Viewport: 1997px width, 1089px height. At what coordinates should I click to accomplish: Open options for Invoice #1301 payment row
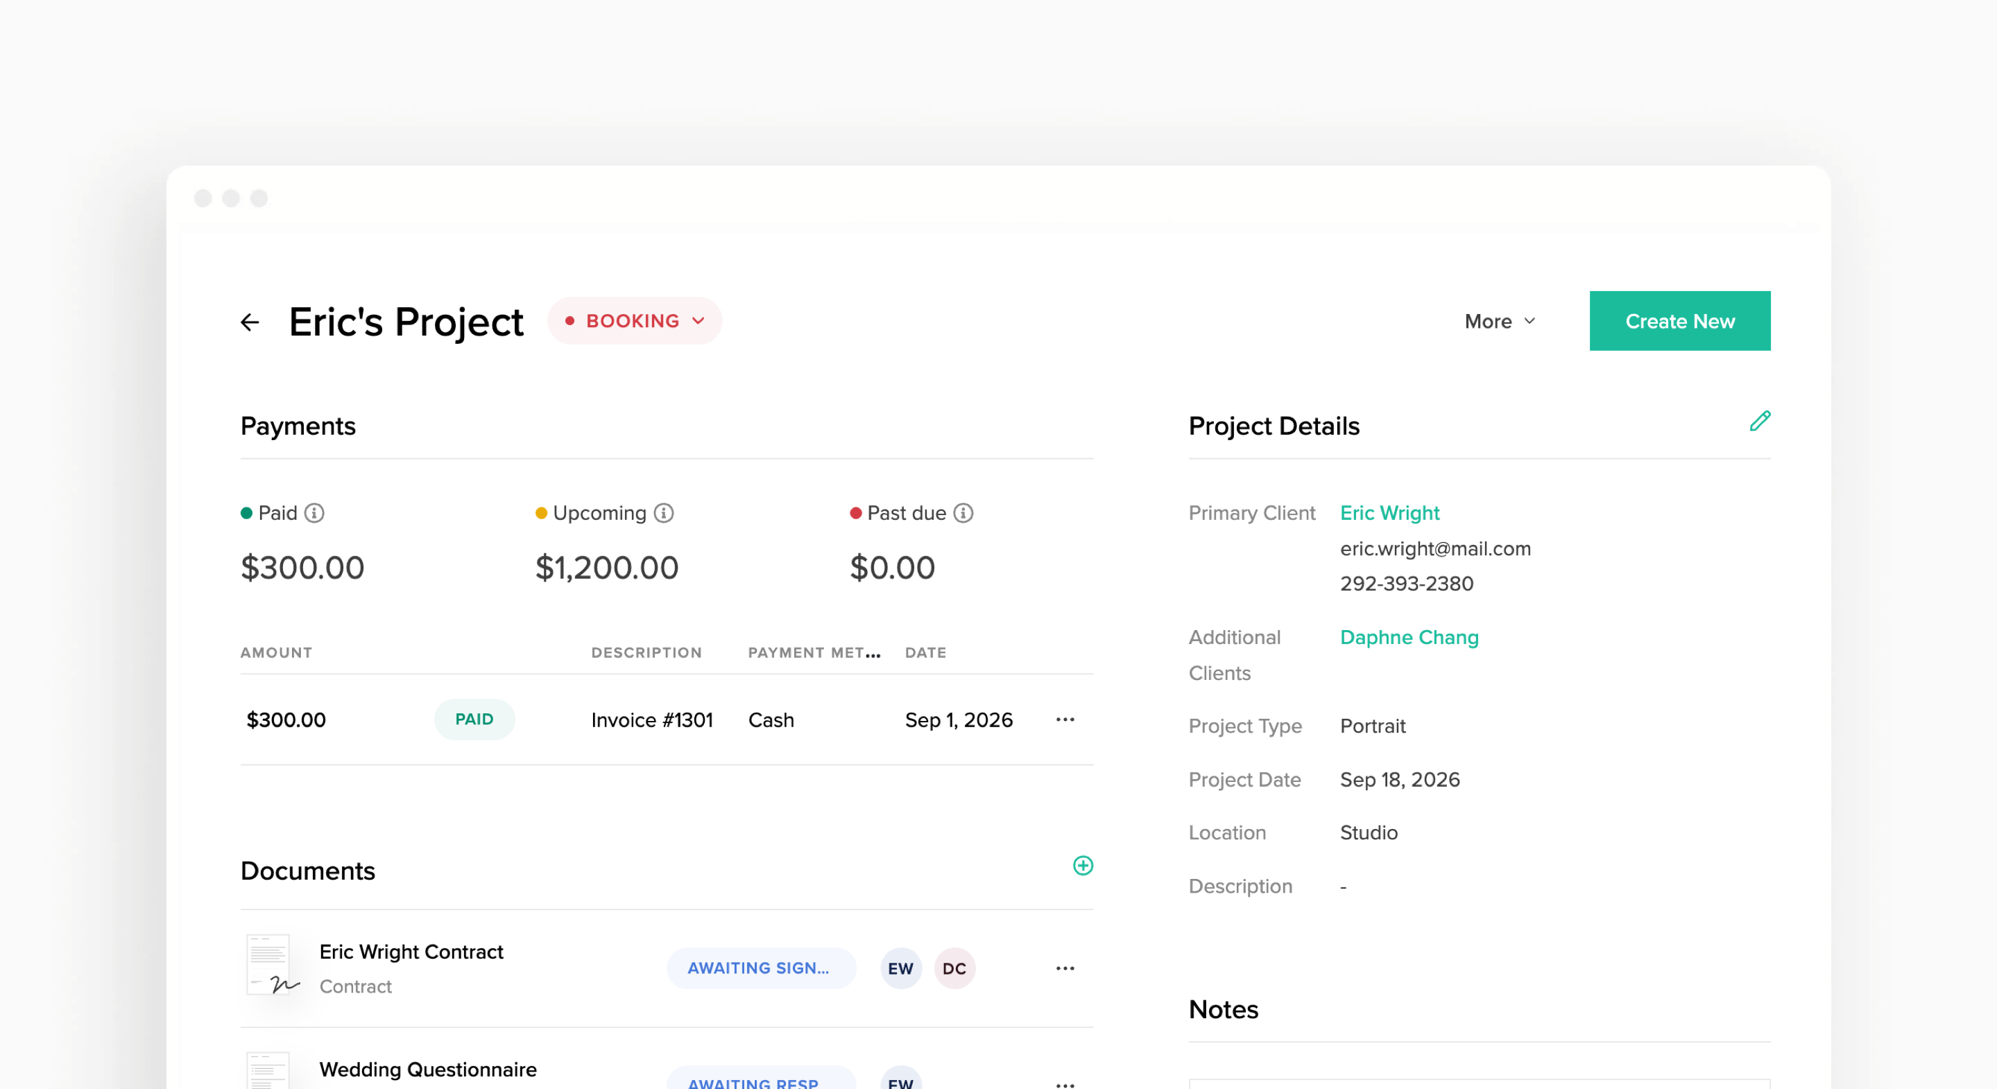pyautogui.click(x=1064, y=720)
